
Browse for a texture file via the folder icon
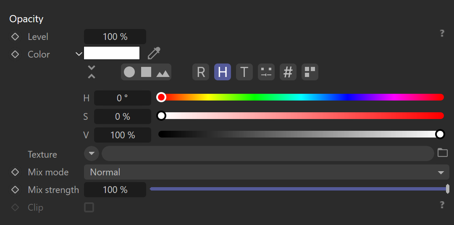tap(442, 153)
